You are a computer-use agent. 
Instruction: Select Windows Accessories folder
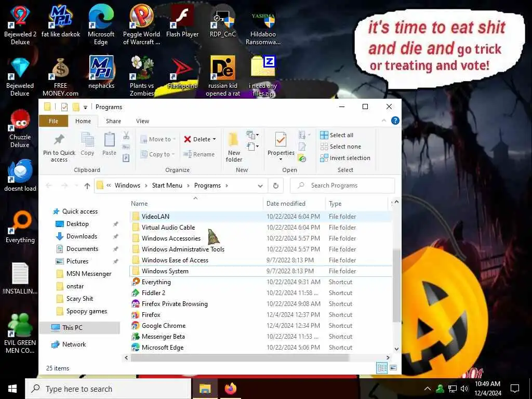260,238
